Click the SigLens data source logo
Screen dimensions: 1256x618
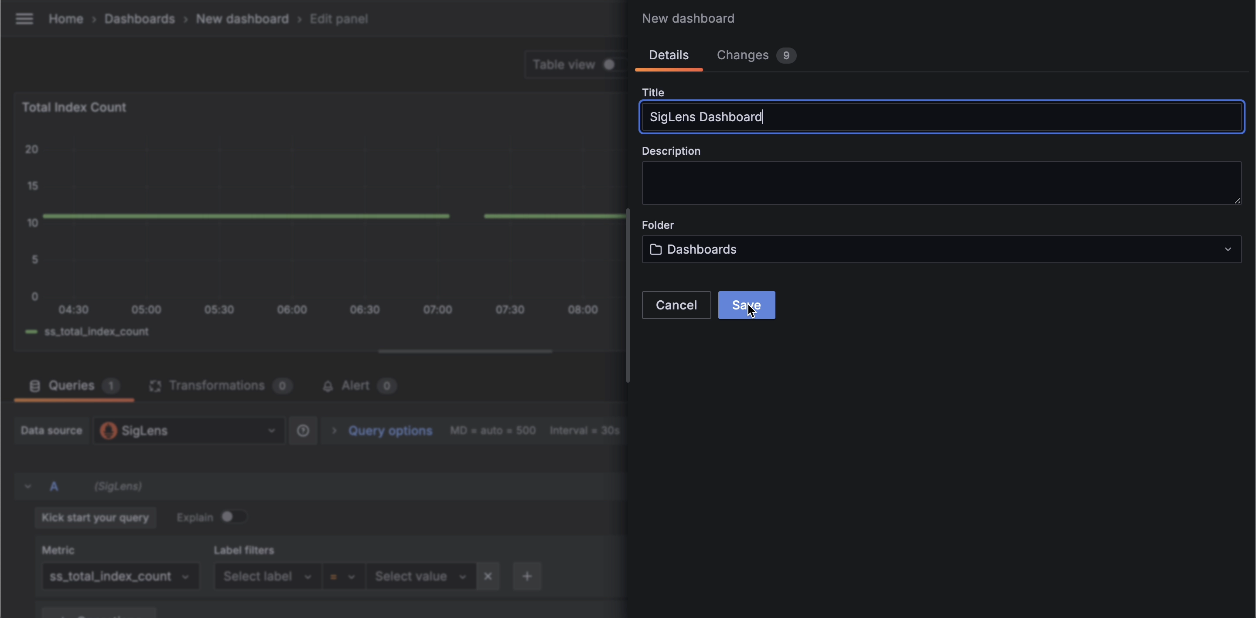pos(108,431)
